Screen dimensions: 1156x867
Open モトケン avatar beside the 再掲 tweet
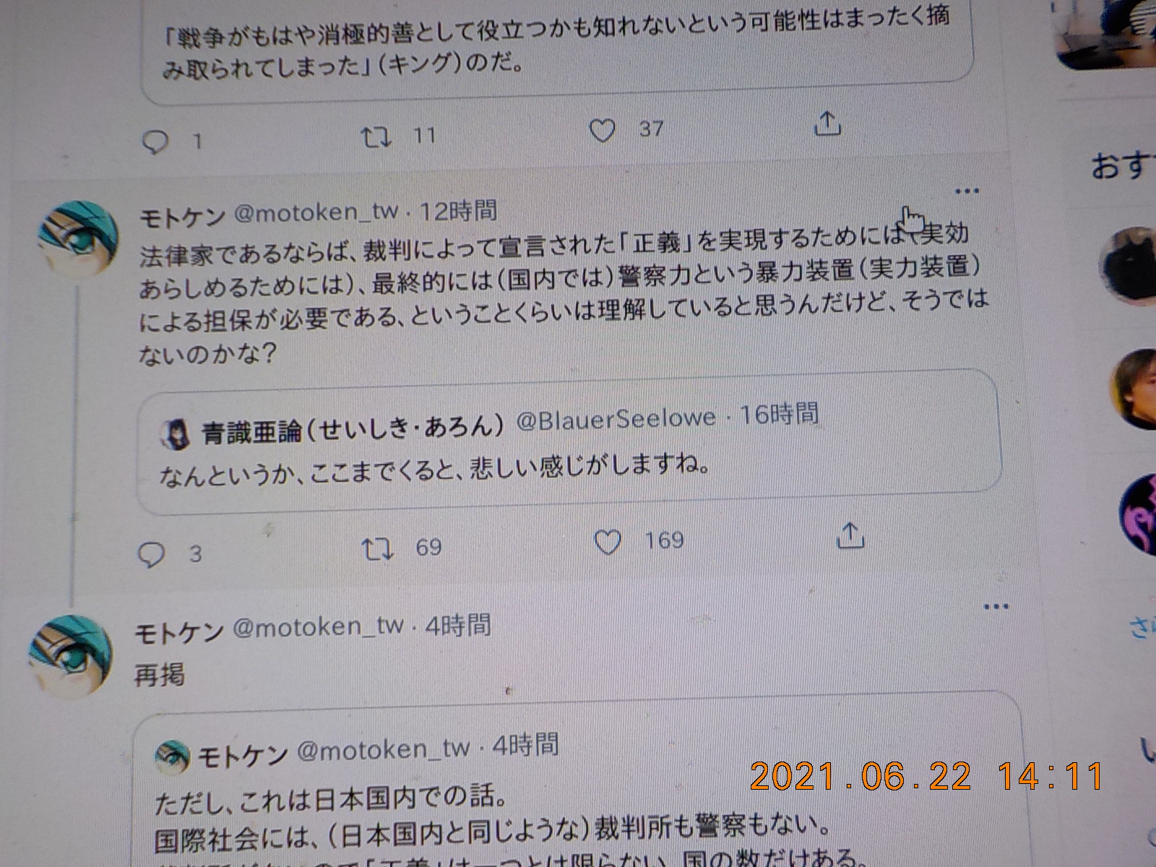click(71, 656)
